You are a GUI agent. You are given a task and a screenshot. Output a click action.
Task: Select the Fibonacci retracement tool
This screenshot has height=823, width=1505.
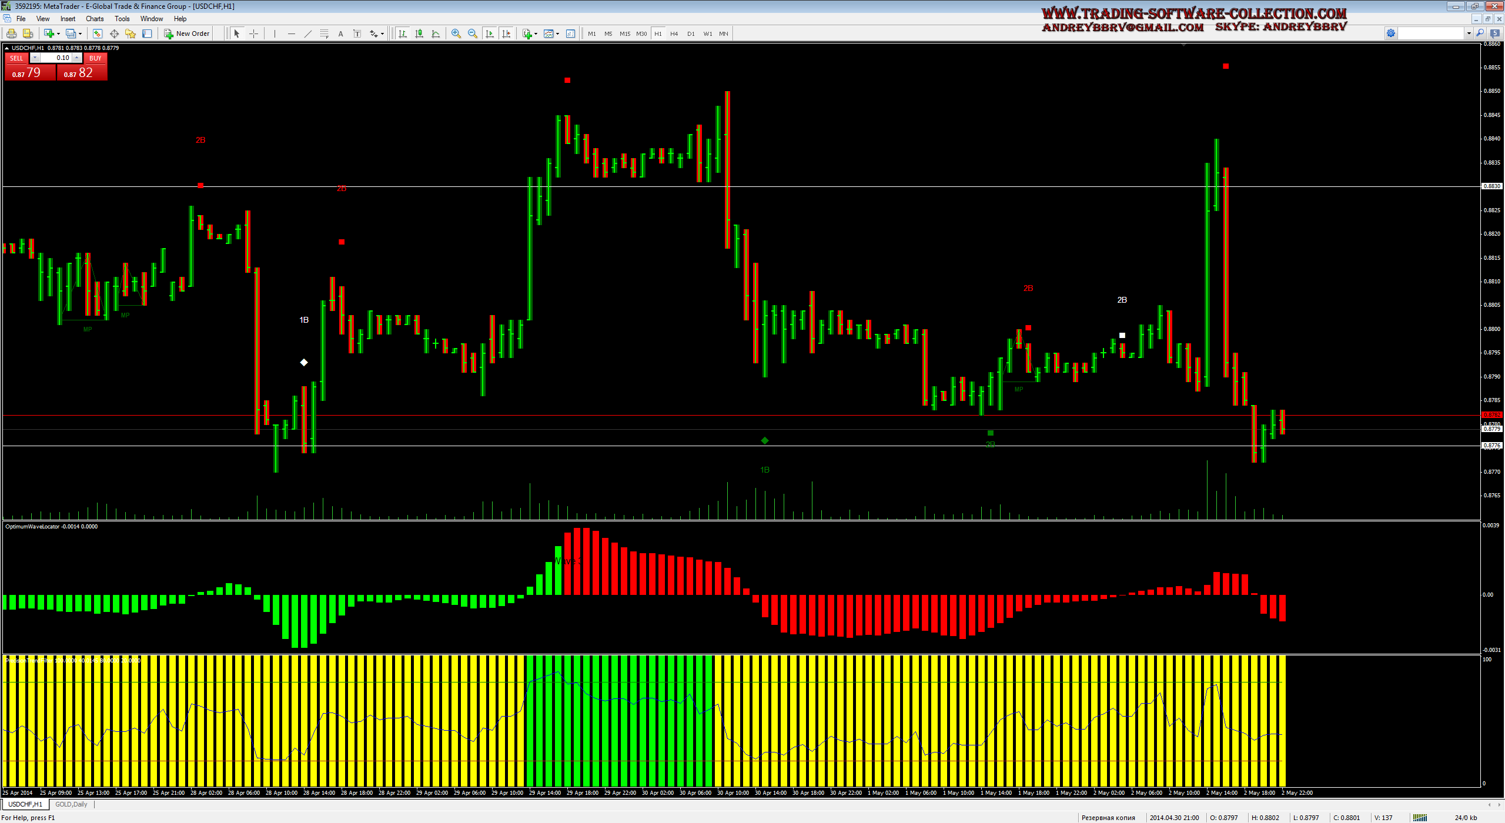[x=324, y=34]
